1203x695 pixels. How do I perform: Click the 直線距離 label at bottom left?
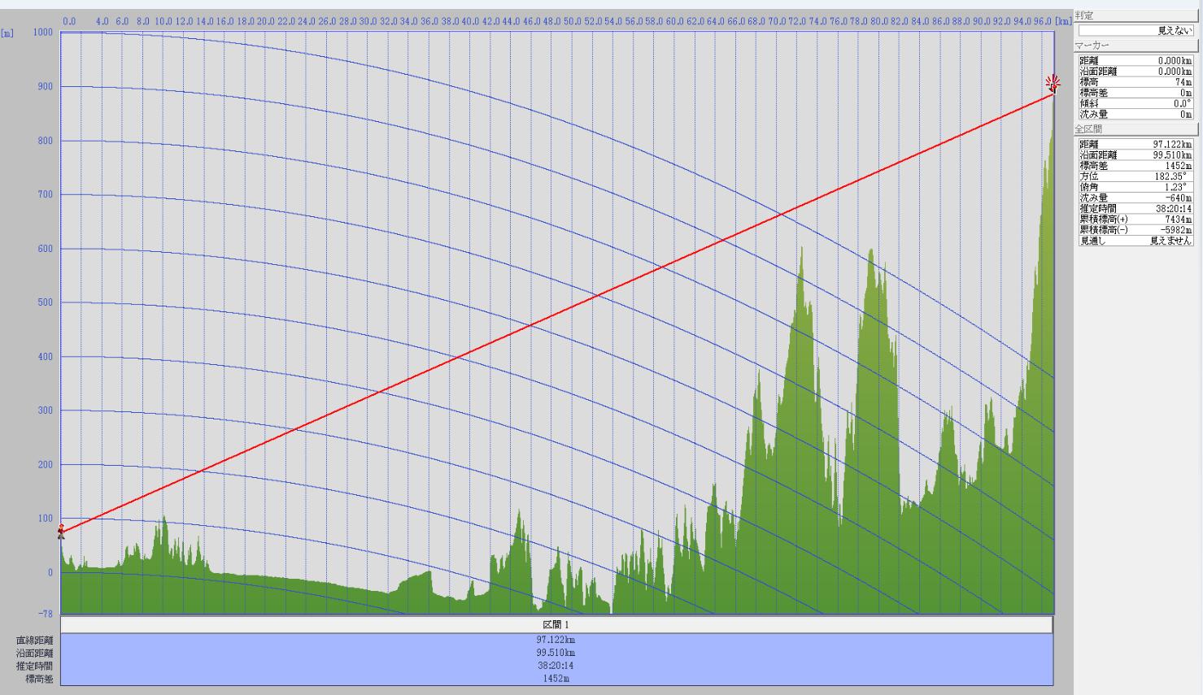33,641
